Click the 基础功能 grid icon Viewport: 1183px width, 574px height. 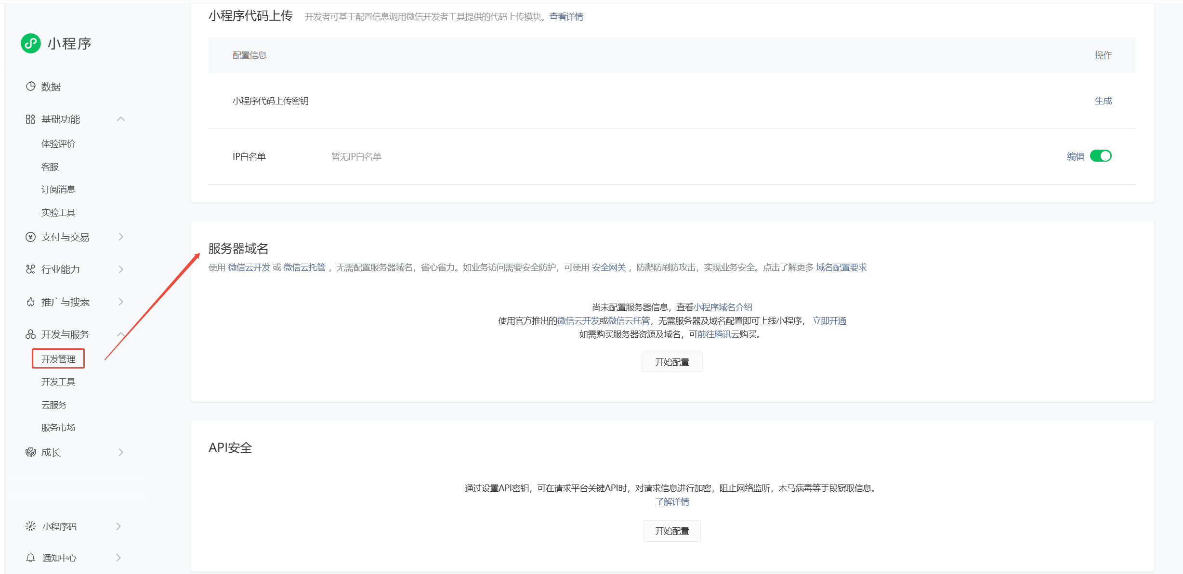click(x=30, y=119)
